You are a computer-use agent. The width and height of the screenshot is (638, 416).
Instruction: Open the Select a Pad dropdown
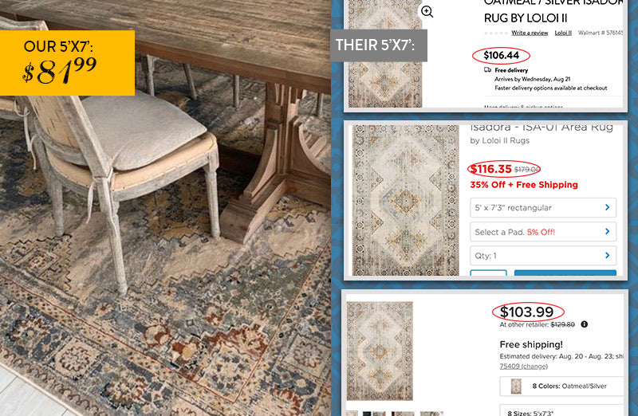pos(543,232)
